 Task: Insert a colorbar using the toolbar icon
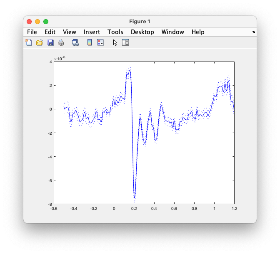tap(90, 42)
